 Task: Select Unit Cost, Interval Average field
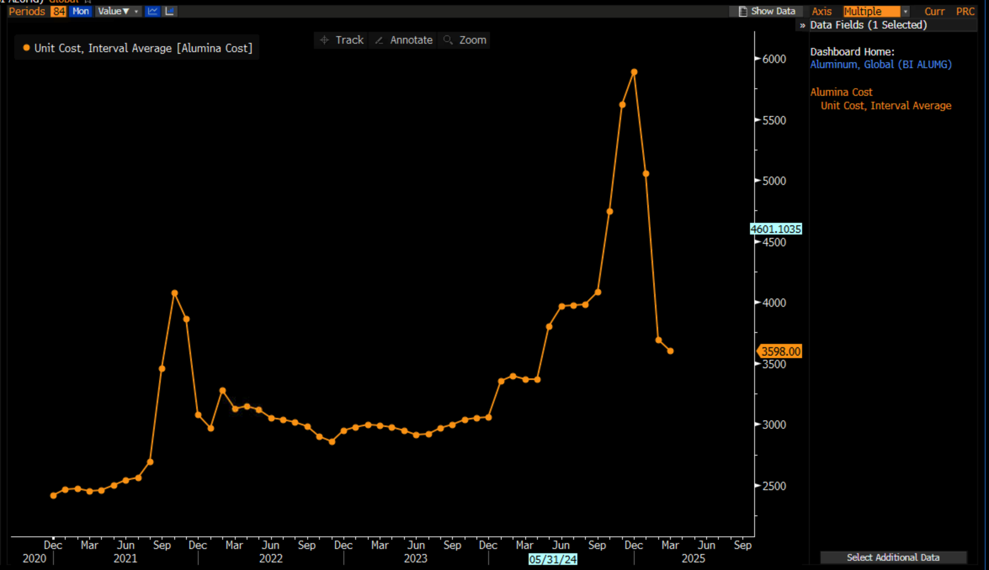(885, 106)
